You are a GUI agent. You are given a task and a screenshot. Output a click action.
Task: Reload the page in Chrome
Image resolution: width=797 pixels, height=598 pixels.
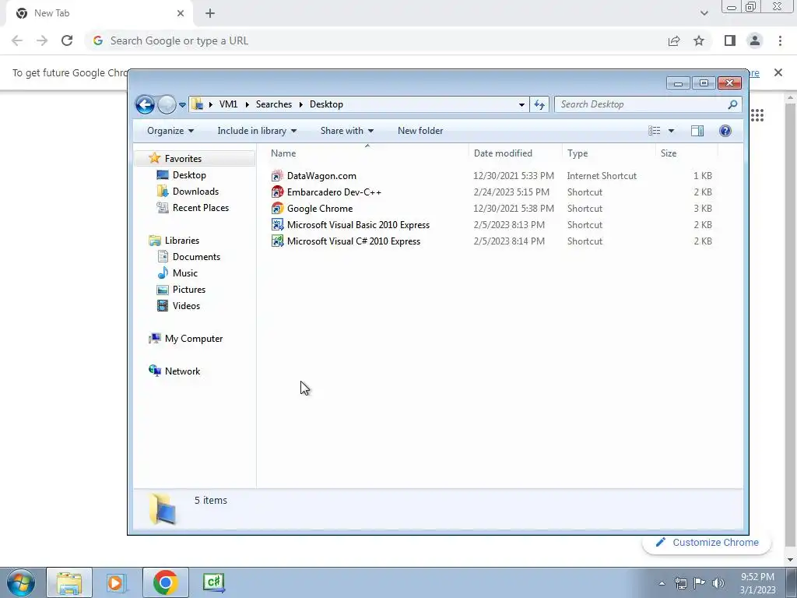[x=67, y=40]
